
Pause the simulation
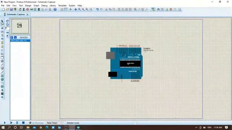tap(17, 123)
